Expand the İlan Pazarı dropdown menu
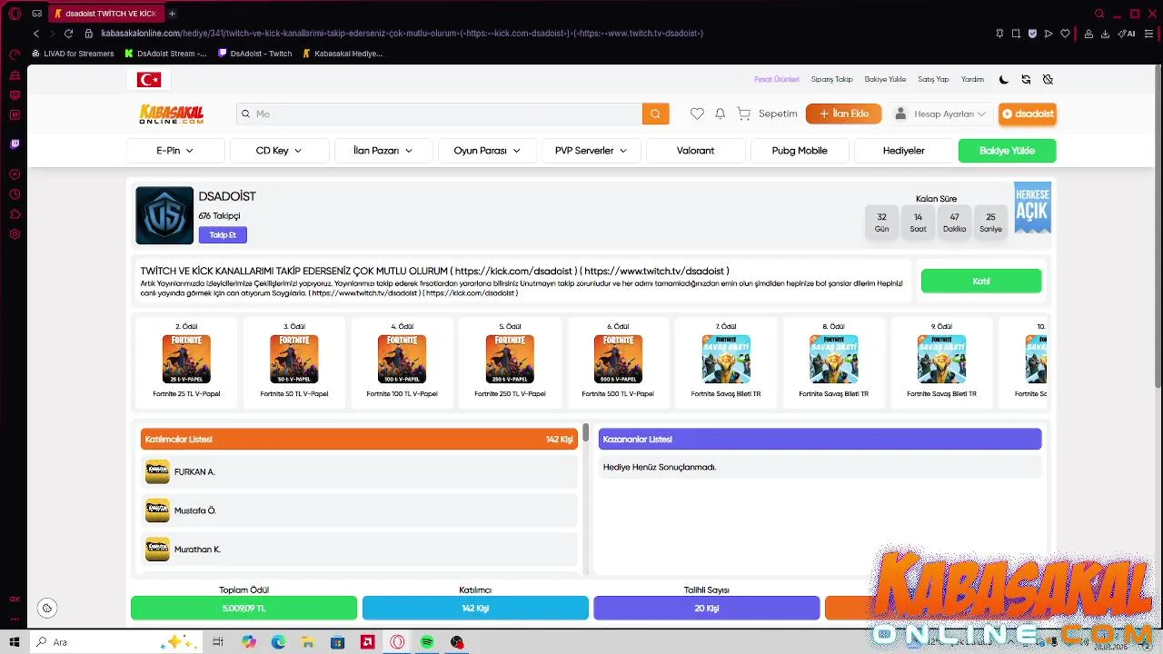Image resolution: width=1163 pixels, height=654 pixels. point(383,151)
